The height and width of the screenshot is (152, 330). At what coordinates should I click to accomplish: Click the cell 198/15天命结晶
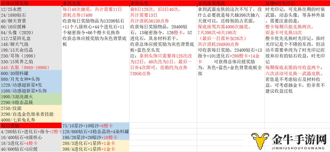[x=31, y=50]
